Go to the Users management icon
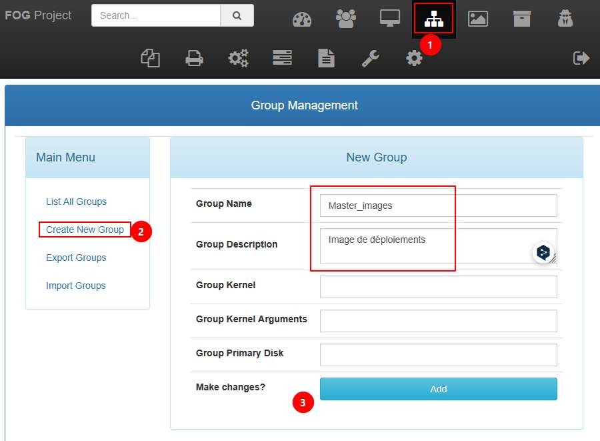Image resolution: width=600 pixels, height=441 pixels. click(x=346, y=19)
